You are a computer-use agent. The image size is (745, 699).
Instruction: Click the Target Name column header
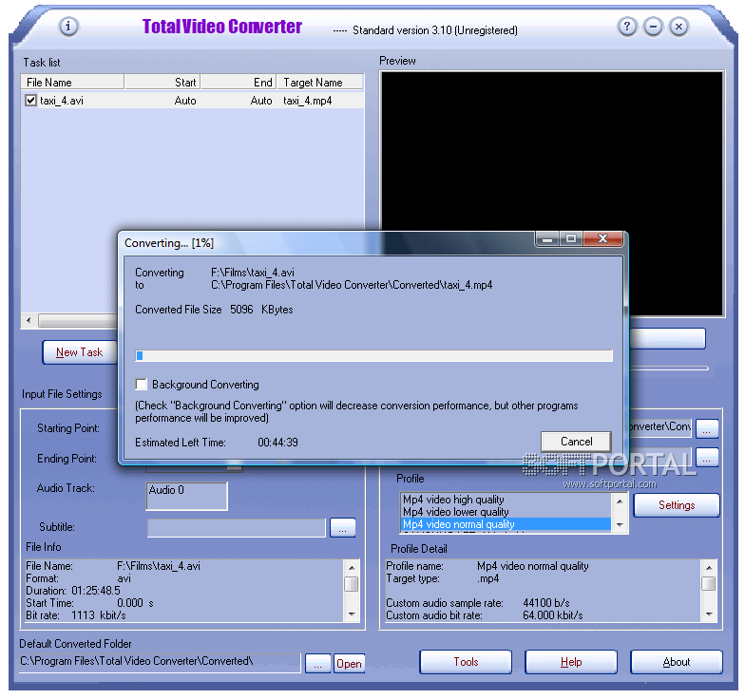point(319,82)
